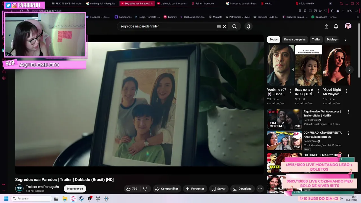Open options for 'Algo Horrível Vai Acontecer' video
The width and height of the screenshot is (361, 203).
[x=348, y=112]
